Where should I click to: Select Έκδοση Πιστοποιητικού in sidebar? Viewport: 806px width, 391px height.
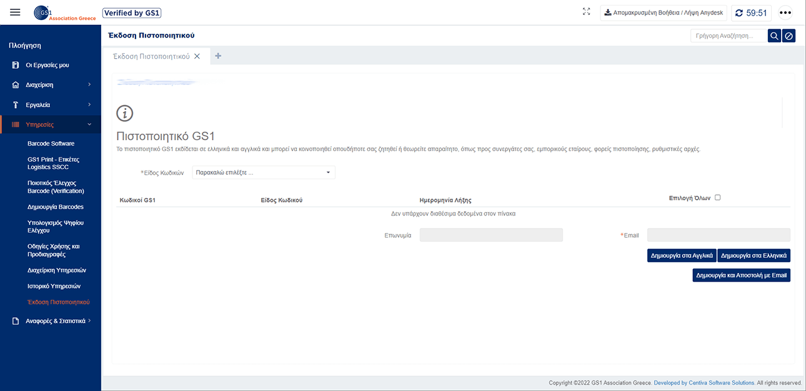[59, 302]
